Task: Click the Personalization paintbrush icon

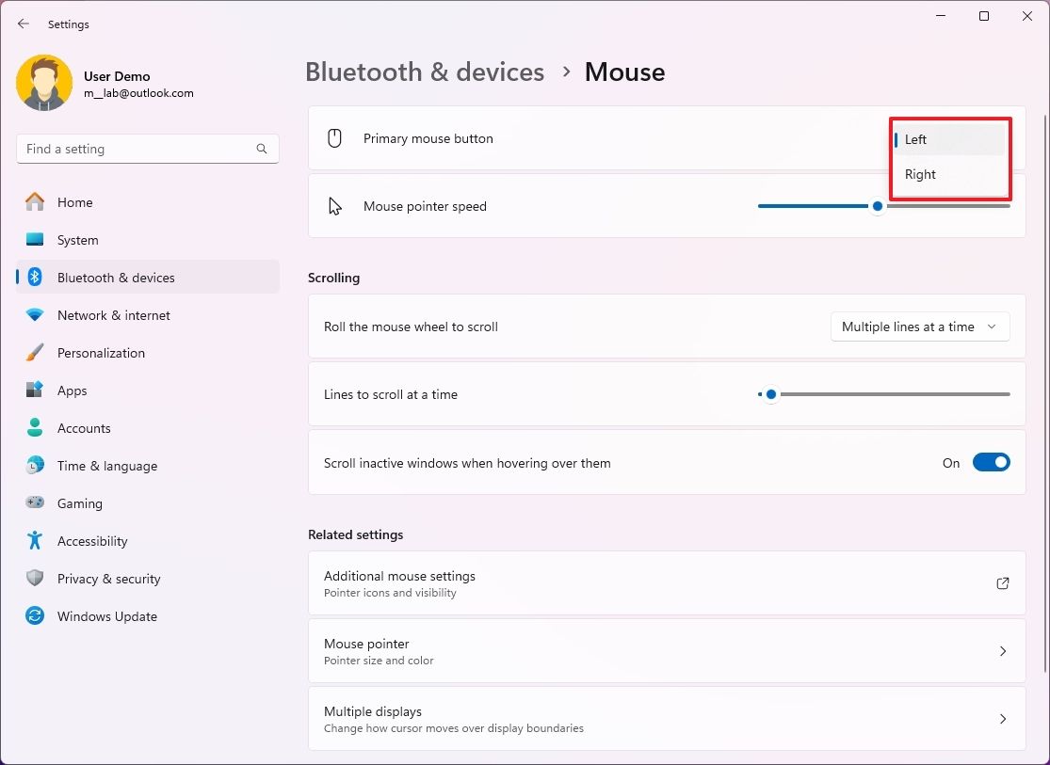Action: pyautogui.click(x=35, y=352)
